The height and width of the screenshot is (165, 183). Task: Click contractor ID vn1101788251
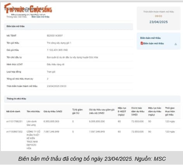[14, 122]
